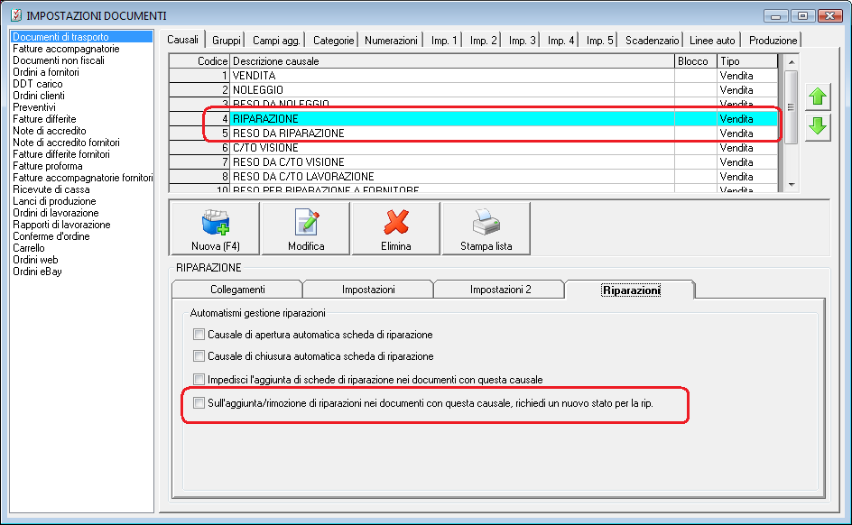Screen dimensions: 852x525
Task: Select the RESO DA C/TO VISIONE row
Action: 474,162
